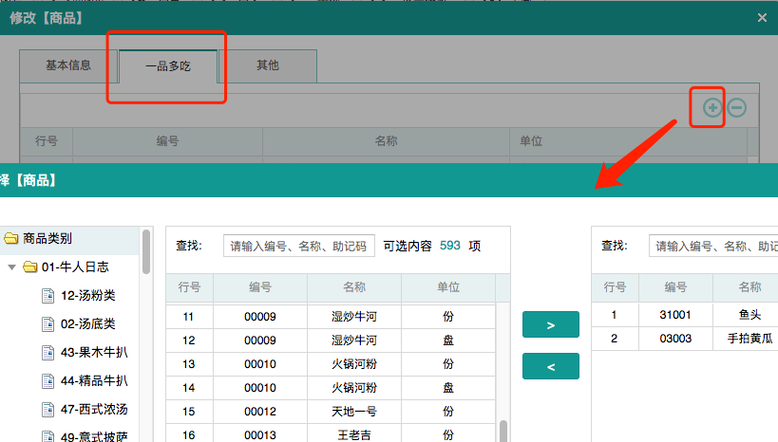Choose the 02-汤底类 category
This screenshot has width=778, height=442.
point(87,324)
